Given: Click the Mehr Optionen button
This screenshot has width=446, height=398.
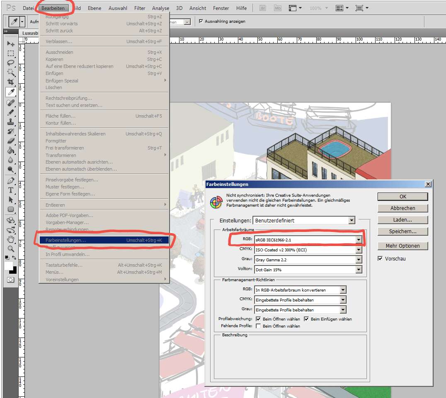Looking at the screenshot, I should [x=402, y=246].
